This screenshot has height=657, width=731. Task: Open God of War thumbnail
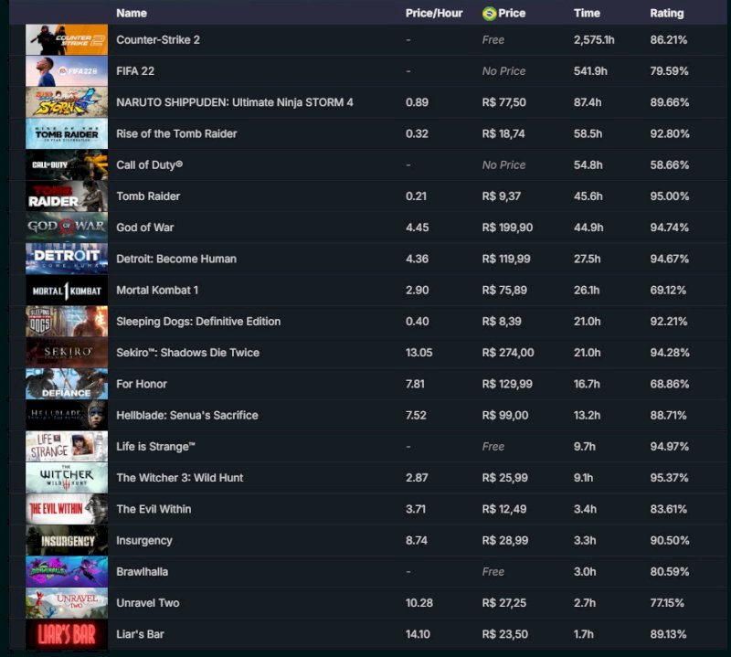pyautogui.click(x=67, y=228)
